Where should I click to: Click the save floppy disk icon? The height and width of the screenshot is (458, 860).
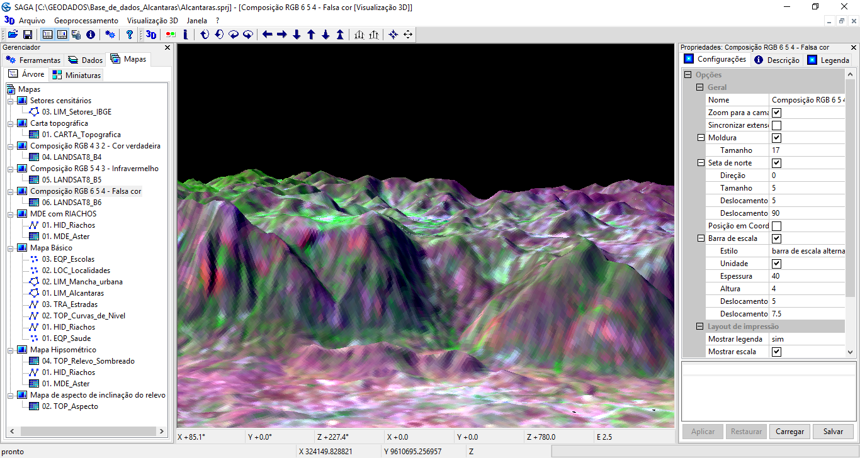(x=28, y=35)
